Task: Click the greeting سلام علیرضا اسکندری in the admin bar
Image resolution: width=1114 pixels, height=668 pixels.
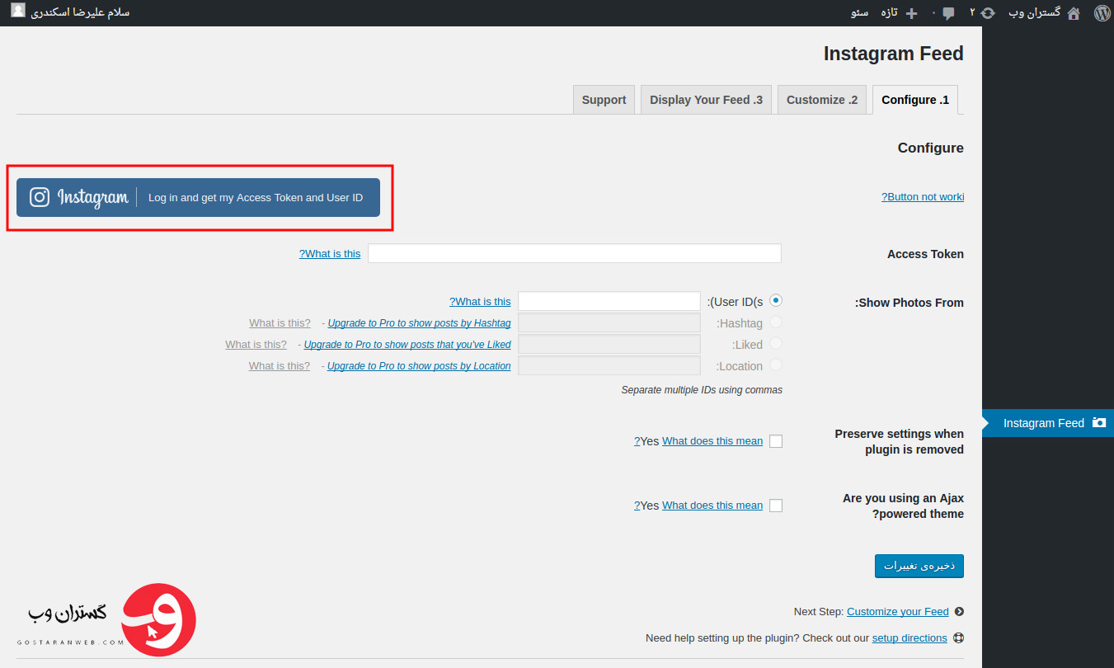Action: (80, 13)
